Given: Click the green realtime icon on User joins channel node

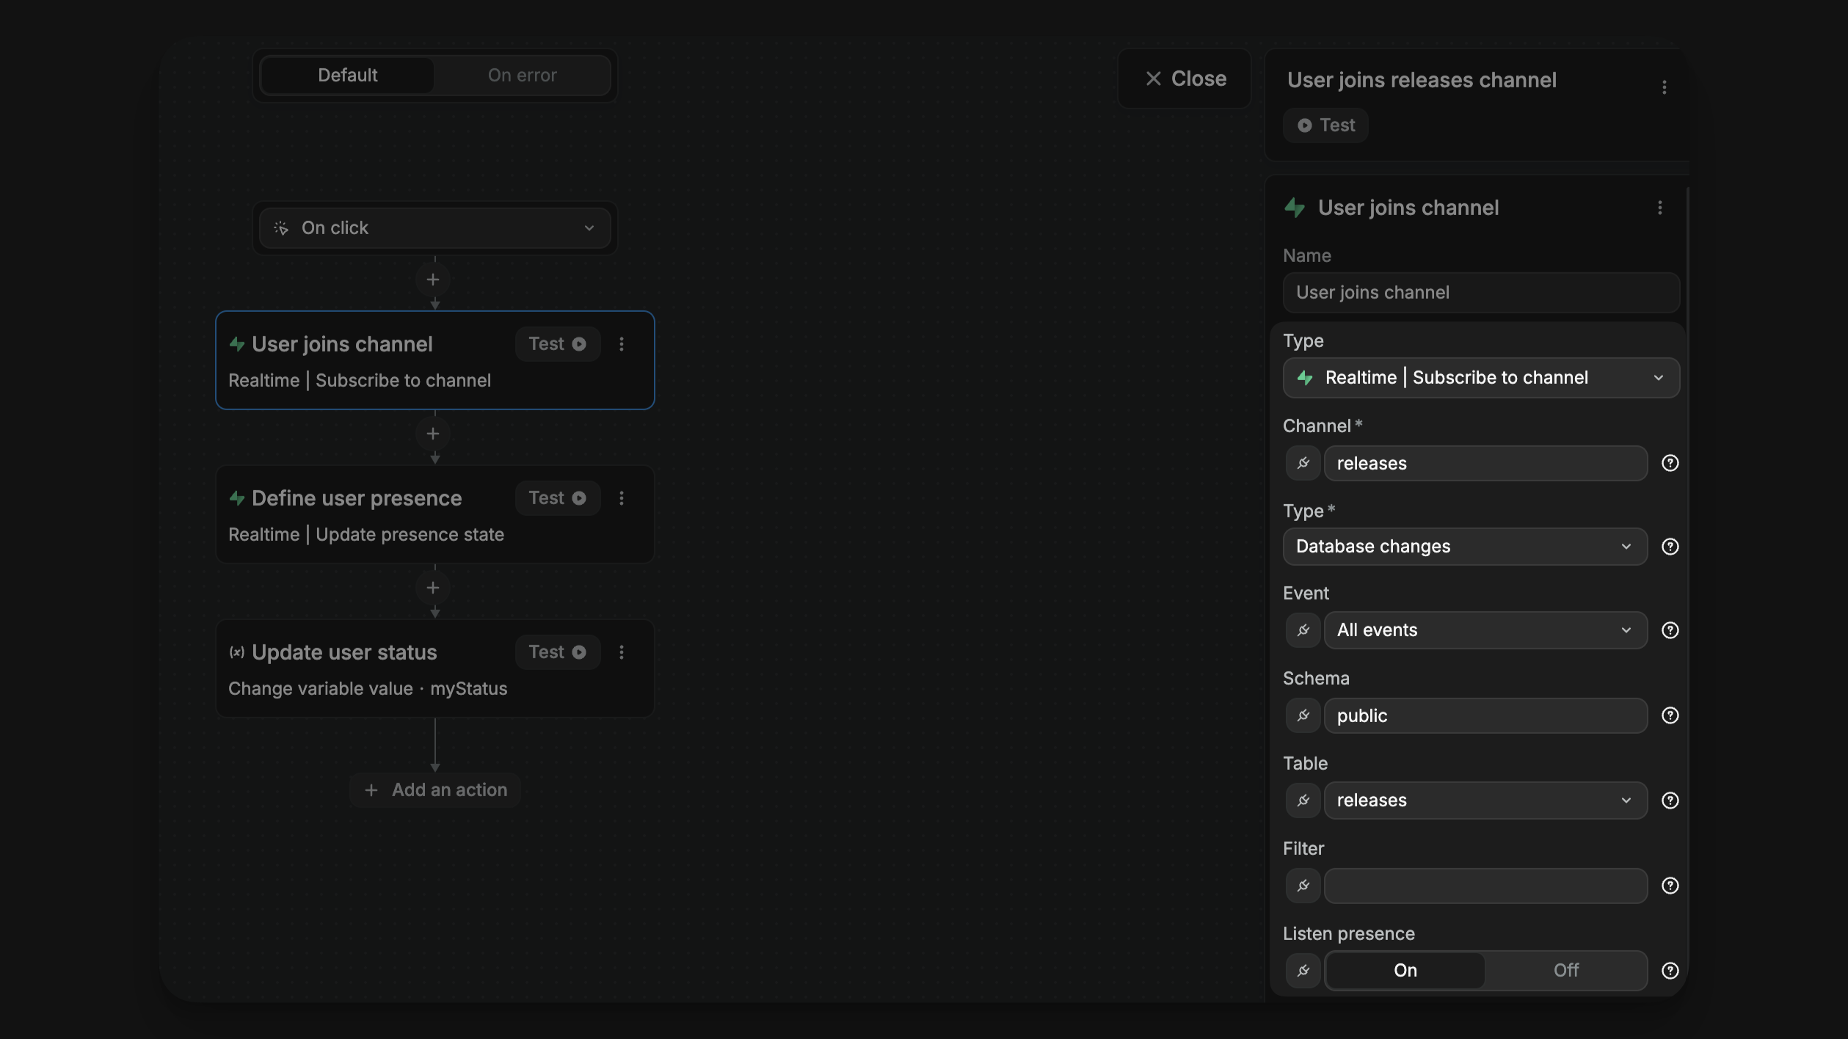Looking at the screenshot, I should pyautogui.click(x=237, y=343).
